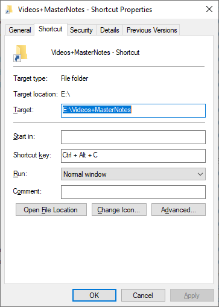Open Advanced shortcut properties
219x307 pixels.
[x=179, y=210]
